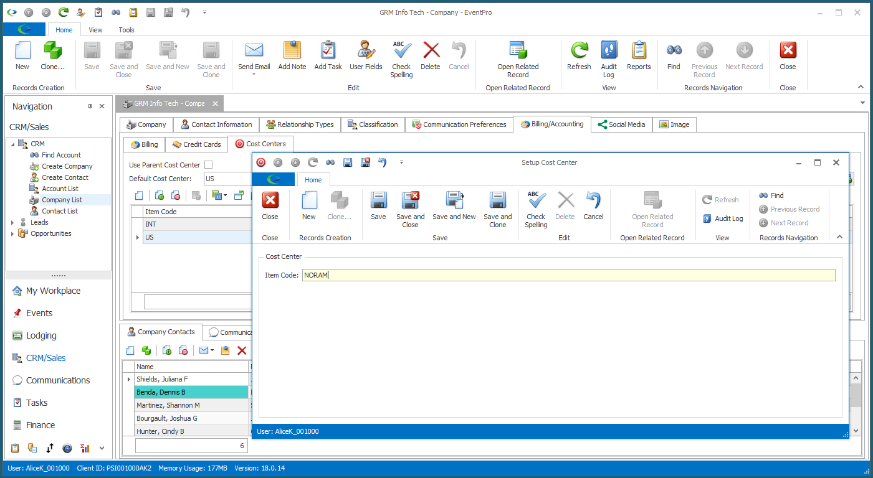
Task: Click Find in Setup Cost Center ribbon
Action: [771, 195]
